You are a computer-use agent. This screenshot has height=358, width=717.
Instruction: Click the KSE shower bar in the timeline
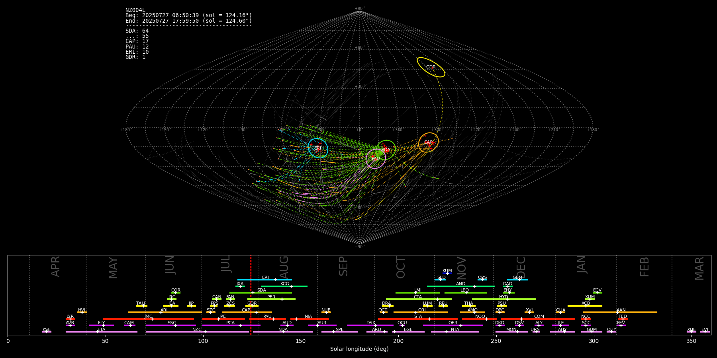[x=47, y=332]
